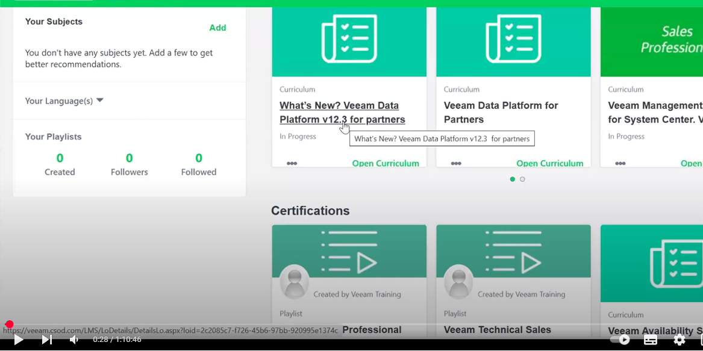Image resolution: width=703 pixels, height=351 pixels.
Task: Open options dots on Veeam Management card
Action: click(x=620, y=163)
